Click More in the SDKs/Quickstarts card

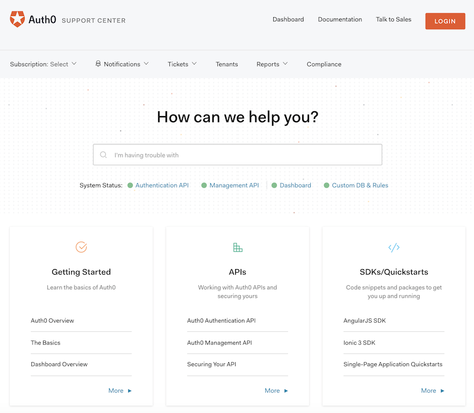[x=428, y=391]
